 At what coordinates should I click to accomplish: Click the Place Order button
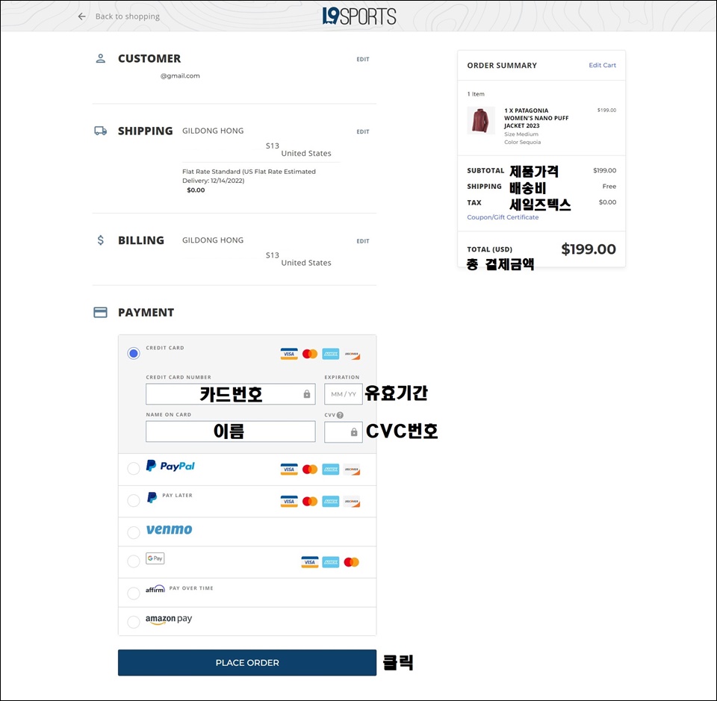pos(247,663)
